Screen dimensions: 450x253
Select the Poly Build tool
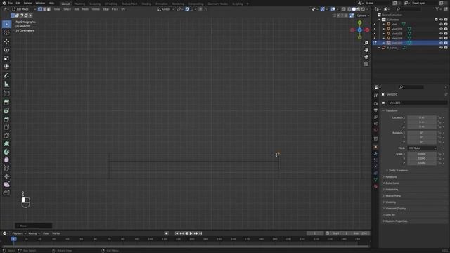[x=6, y=143]
